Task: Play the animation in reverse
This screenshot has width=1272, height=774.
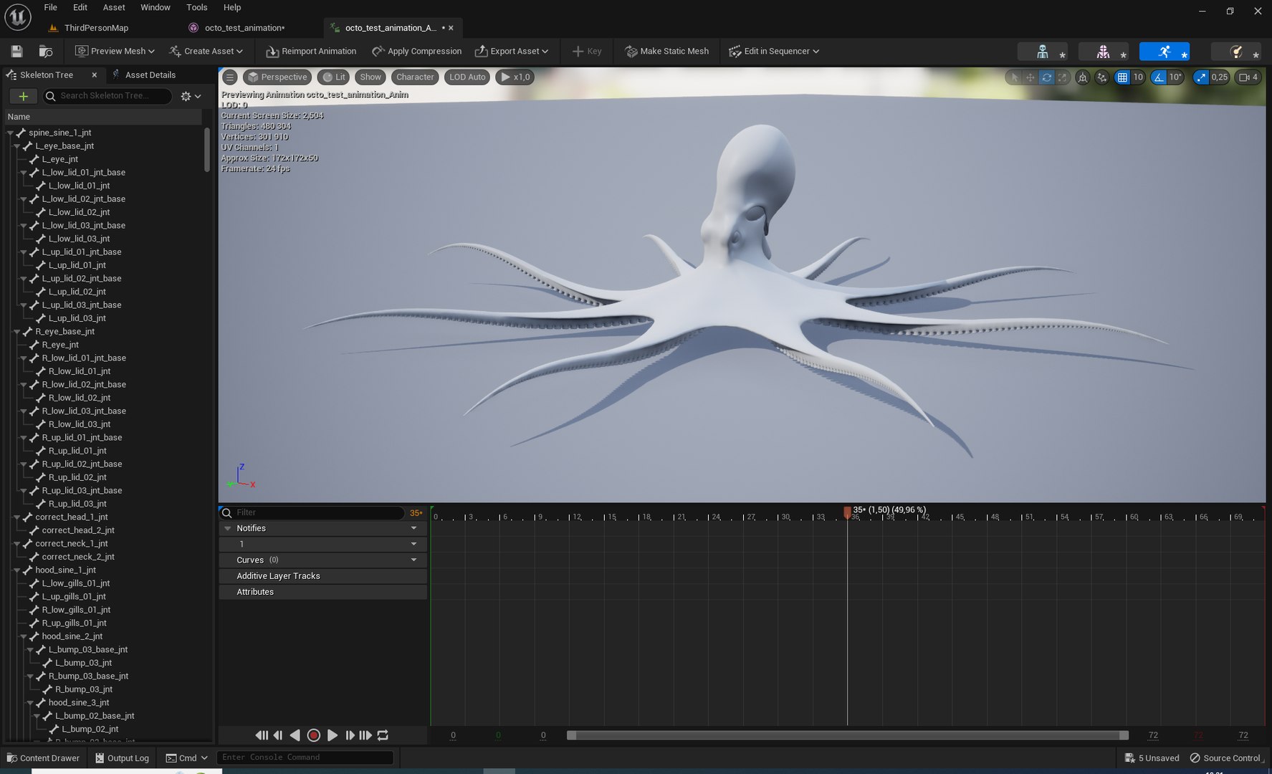Action: pyautogui.click(x=295, y=735)
